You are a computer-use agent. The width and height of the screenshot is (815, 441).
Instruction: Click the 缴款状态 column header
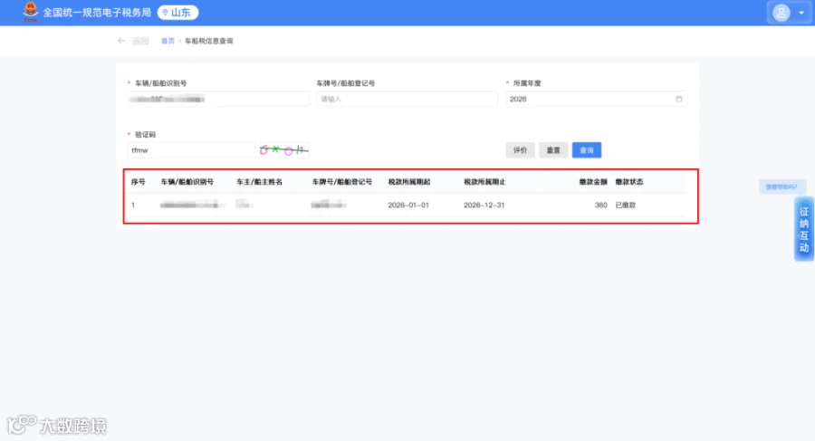629,182
